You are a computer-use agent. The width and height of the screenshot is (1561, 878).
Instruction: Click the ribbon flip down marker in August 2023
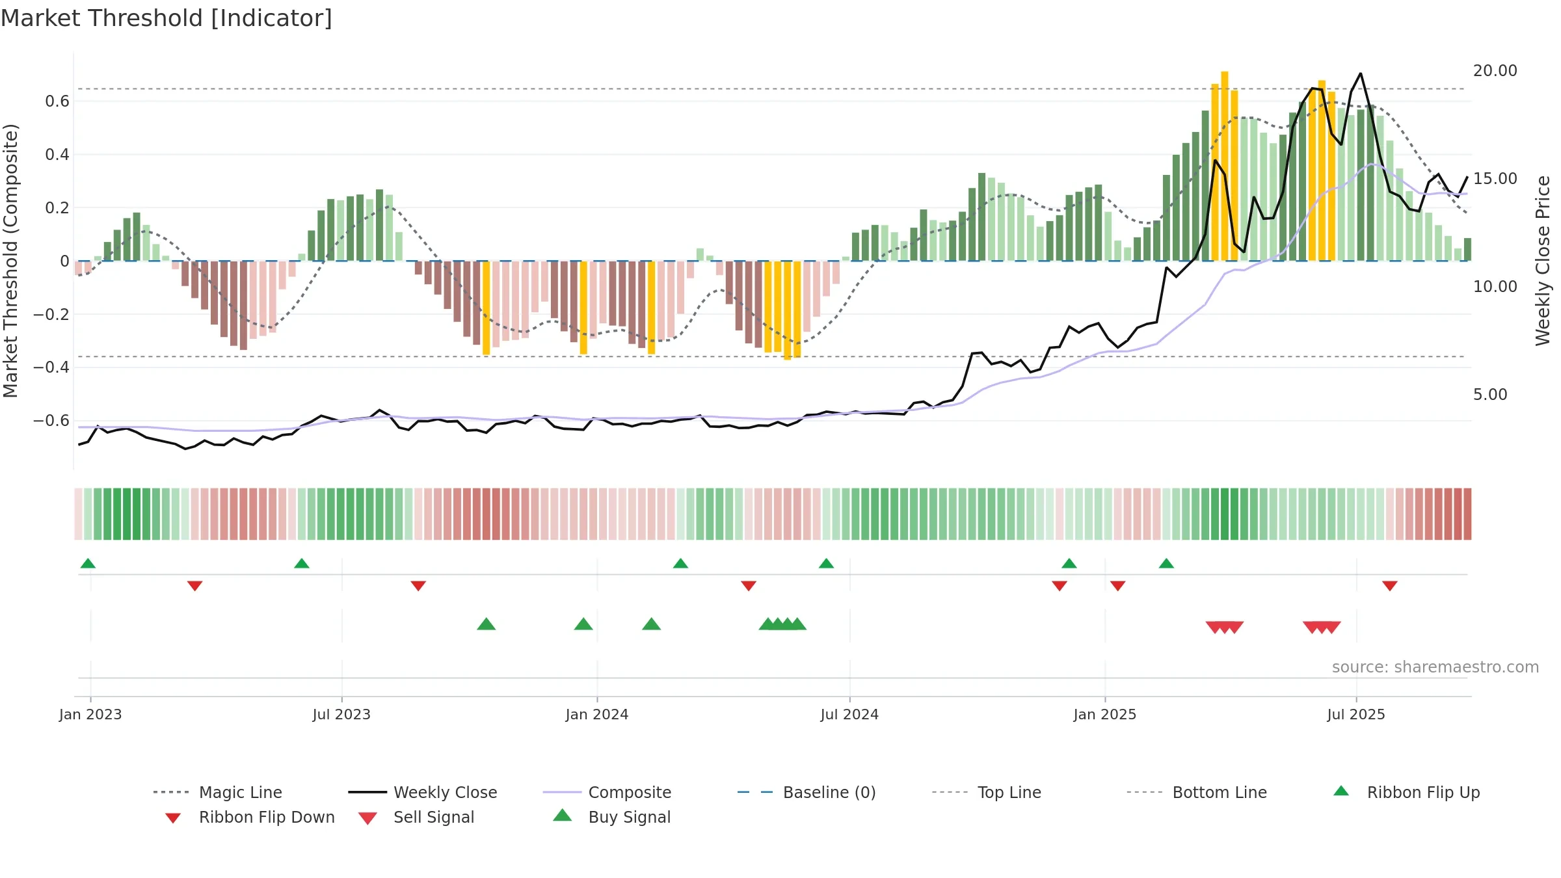418,586
